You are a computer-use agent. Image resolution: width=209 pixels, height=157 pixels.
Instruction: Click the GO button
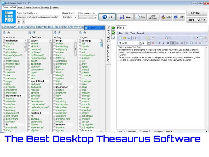pyautogui.click(x=107, y=17)
